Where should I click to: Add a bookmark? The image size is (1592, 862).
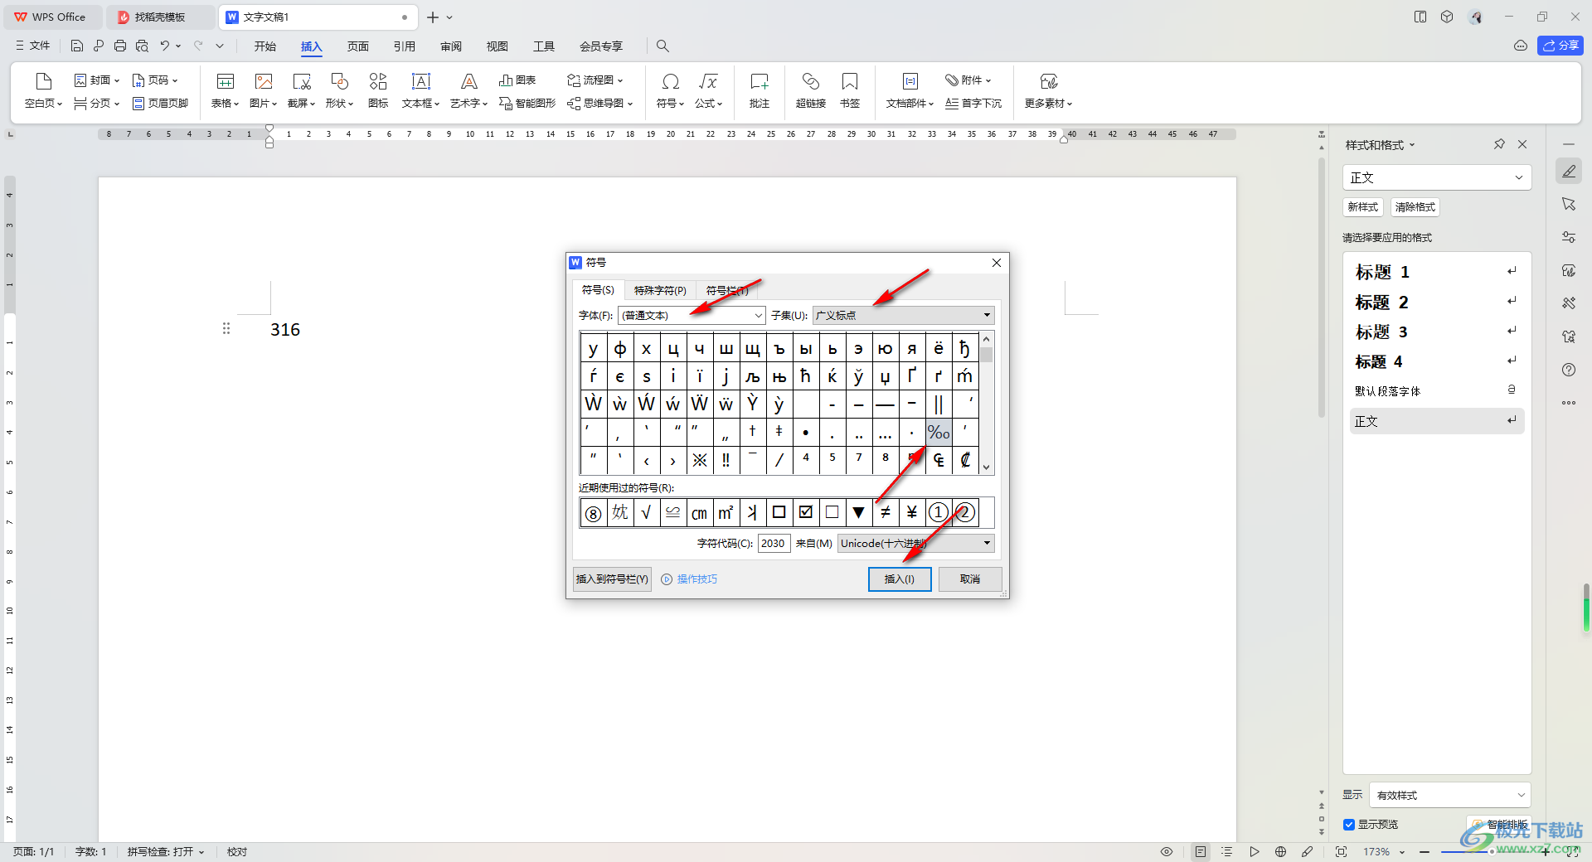[850, 90]
